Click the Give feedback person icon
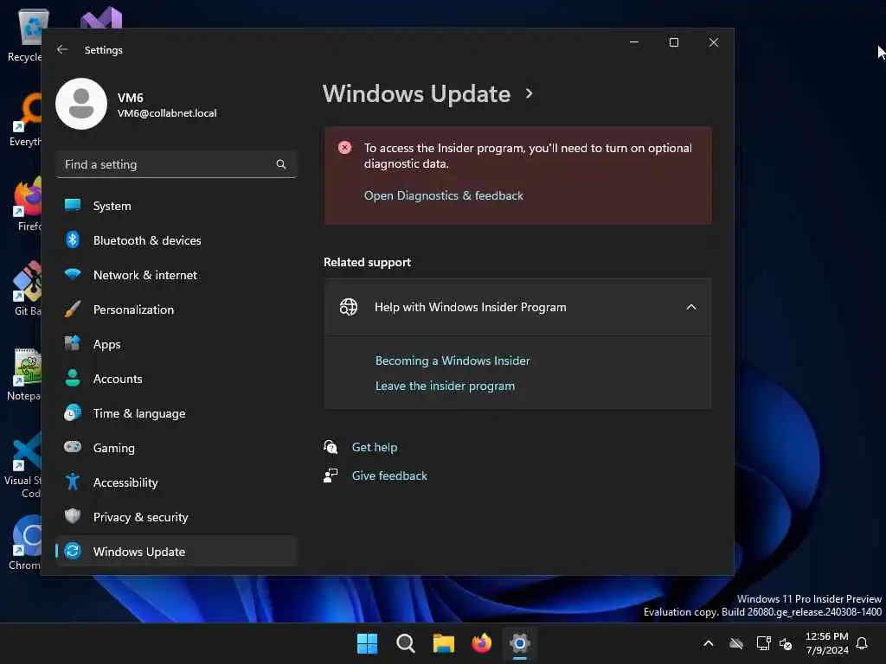Screen dimensions: 886x664 (331, 476)
